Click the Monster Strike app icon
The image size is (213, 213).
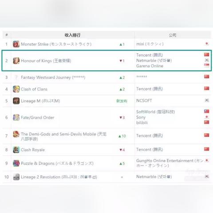(16, 44)
